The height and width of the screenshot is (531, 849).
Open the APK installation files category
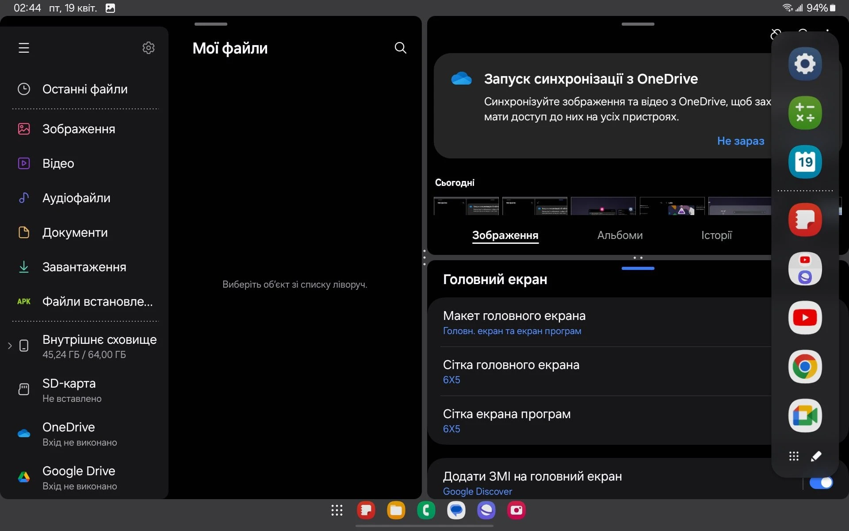(85, 301)
